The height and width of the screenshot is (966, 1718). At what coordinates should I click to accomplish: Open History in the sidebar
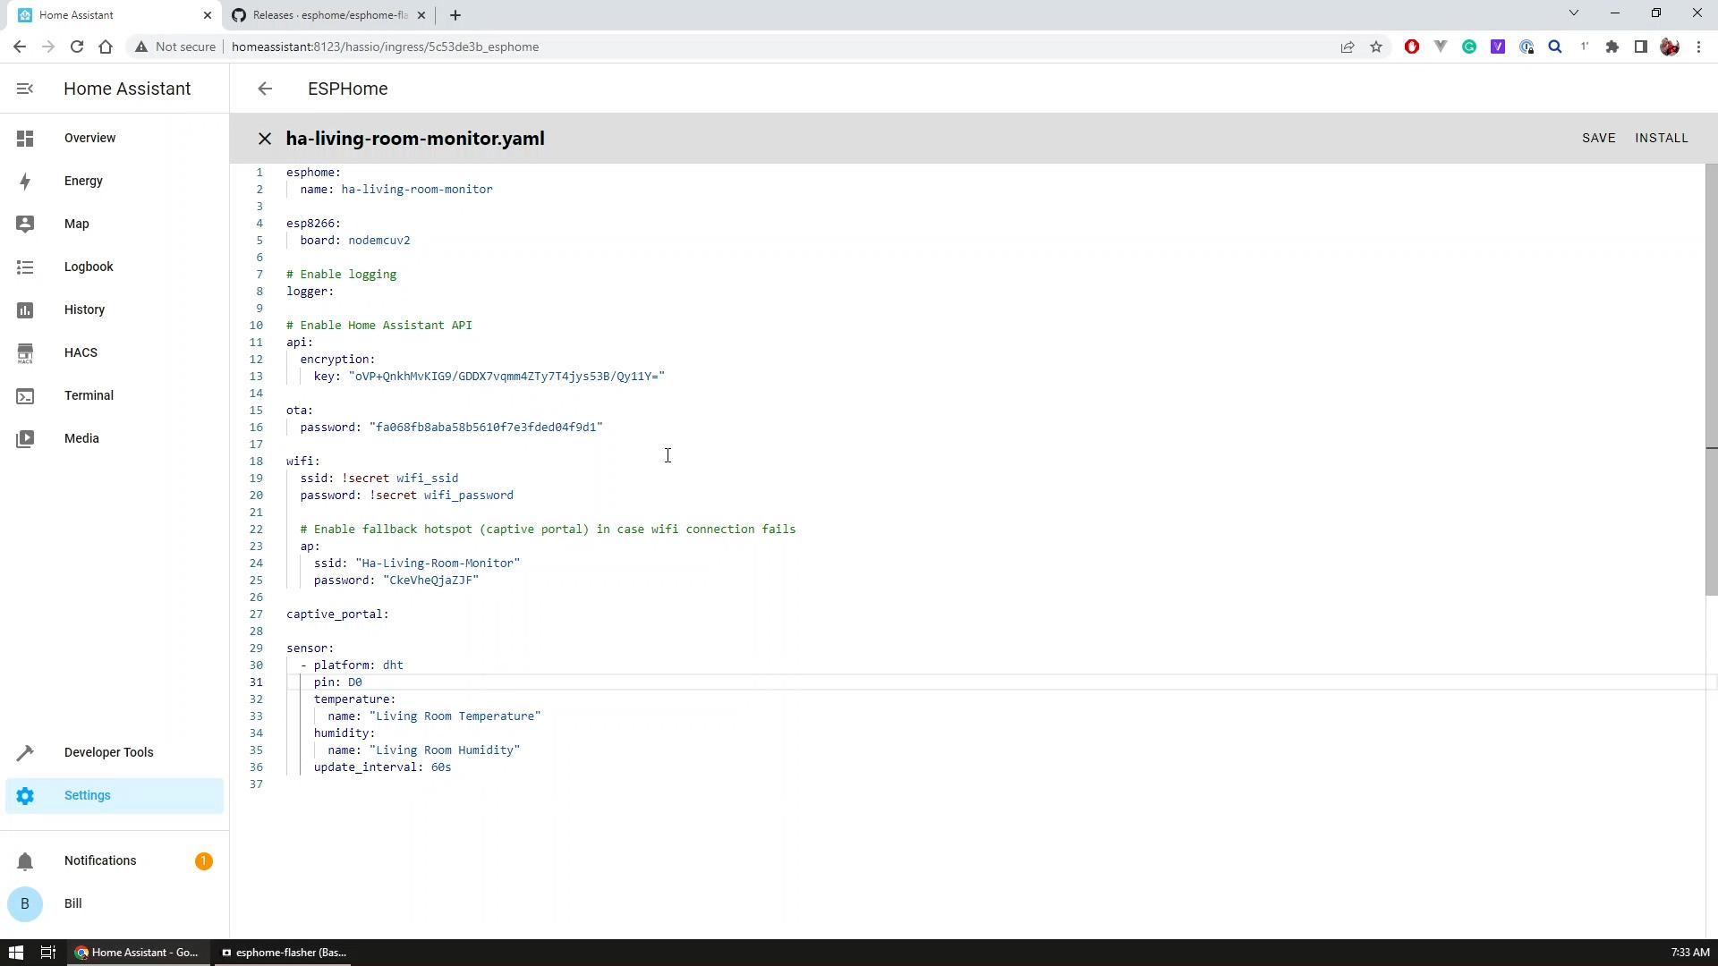[x=84, y=310]
